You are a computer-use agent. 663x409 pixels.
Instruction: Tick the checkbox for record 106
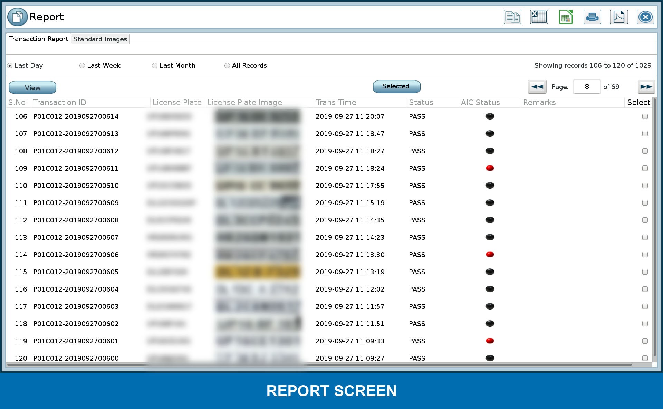[x=645, y=116]
